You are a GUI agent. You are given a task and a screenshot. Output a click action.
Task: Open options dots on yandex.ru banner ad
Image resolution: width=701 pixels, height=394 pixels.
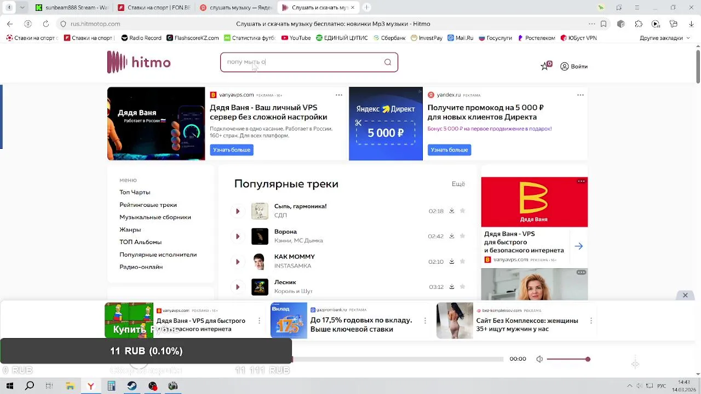point(581,95)
